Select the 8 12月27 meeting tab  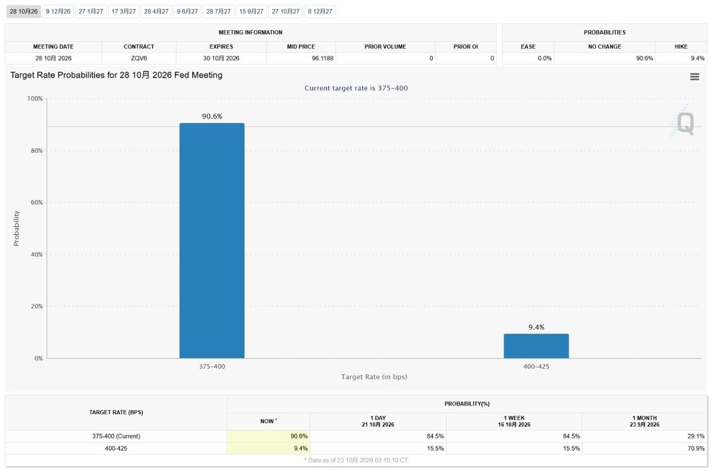pos(320,11)
